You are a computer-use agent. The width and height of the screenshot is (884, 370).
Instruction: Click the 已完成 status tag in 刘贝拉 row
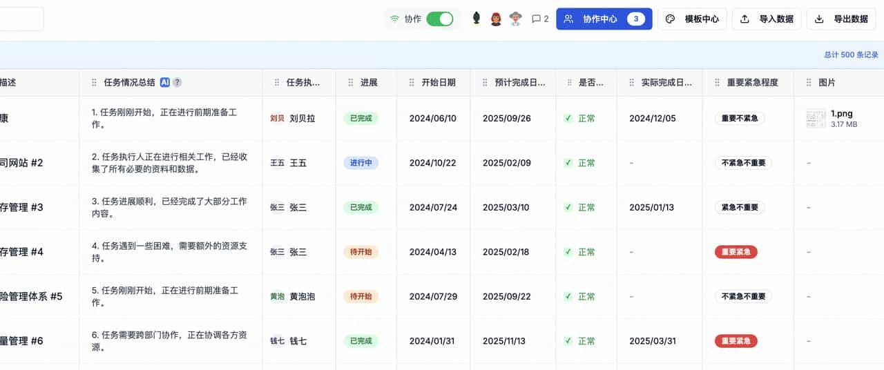click(x=361, y=119)
